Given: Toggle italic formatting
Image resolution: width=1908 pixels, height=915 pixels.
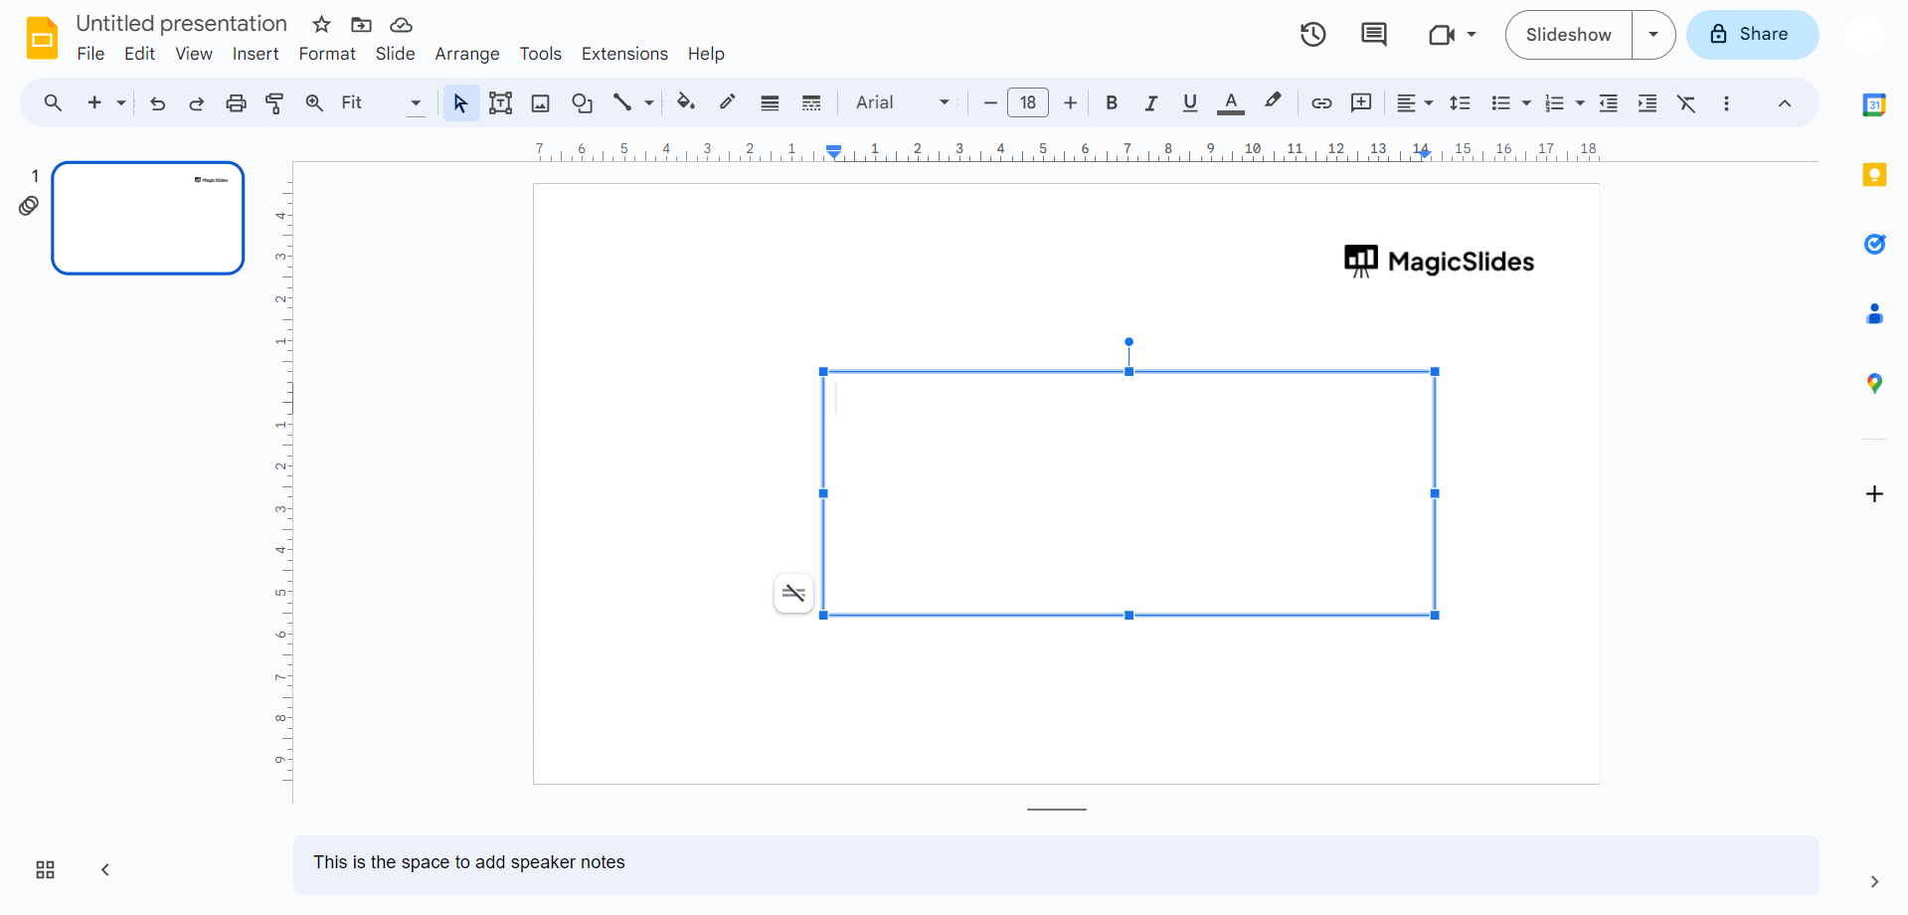Looking at the screenshot, I should pyautogui.click(x=1150, y=102).
